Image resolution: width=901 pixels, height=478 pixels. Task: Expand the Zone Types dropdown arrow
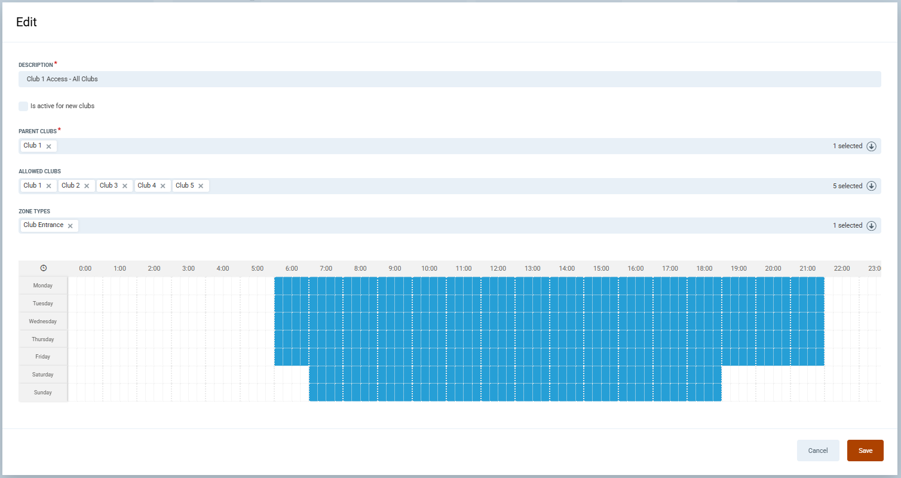pos(871,226)
